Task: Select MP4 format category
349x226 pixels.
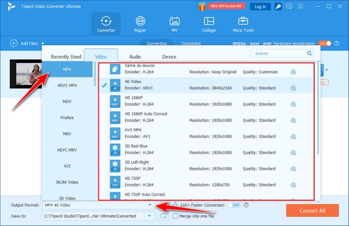Action: (x=67, y=69)
